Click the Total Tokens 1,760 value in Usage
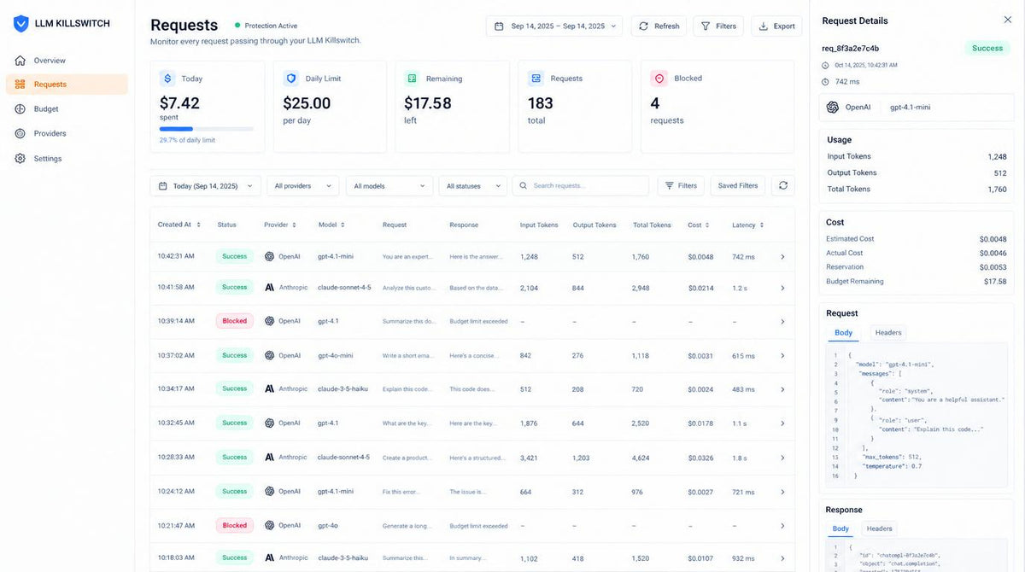The height and width of the screenshot is (572, 1025). point(997,190)
